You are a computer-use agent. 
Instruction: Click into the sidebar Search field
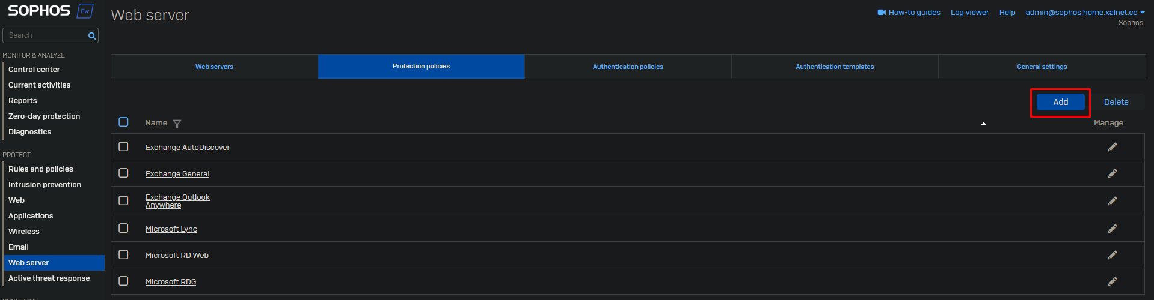click(x=46, y=36)
